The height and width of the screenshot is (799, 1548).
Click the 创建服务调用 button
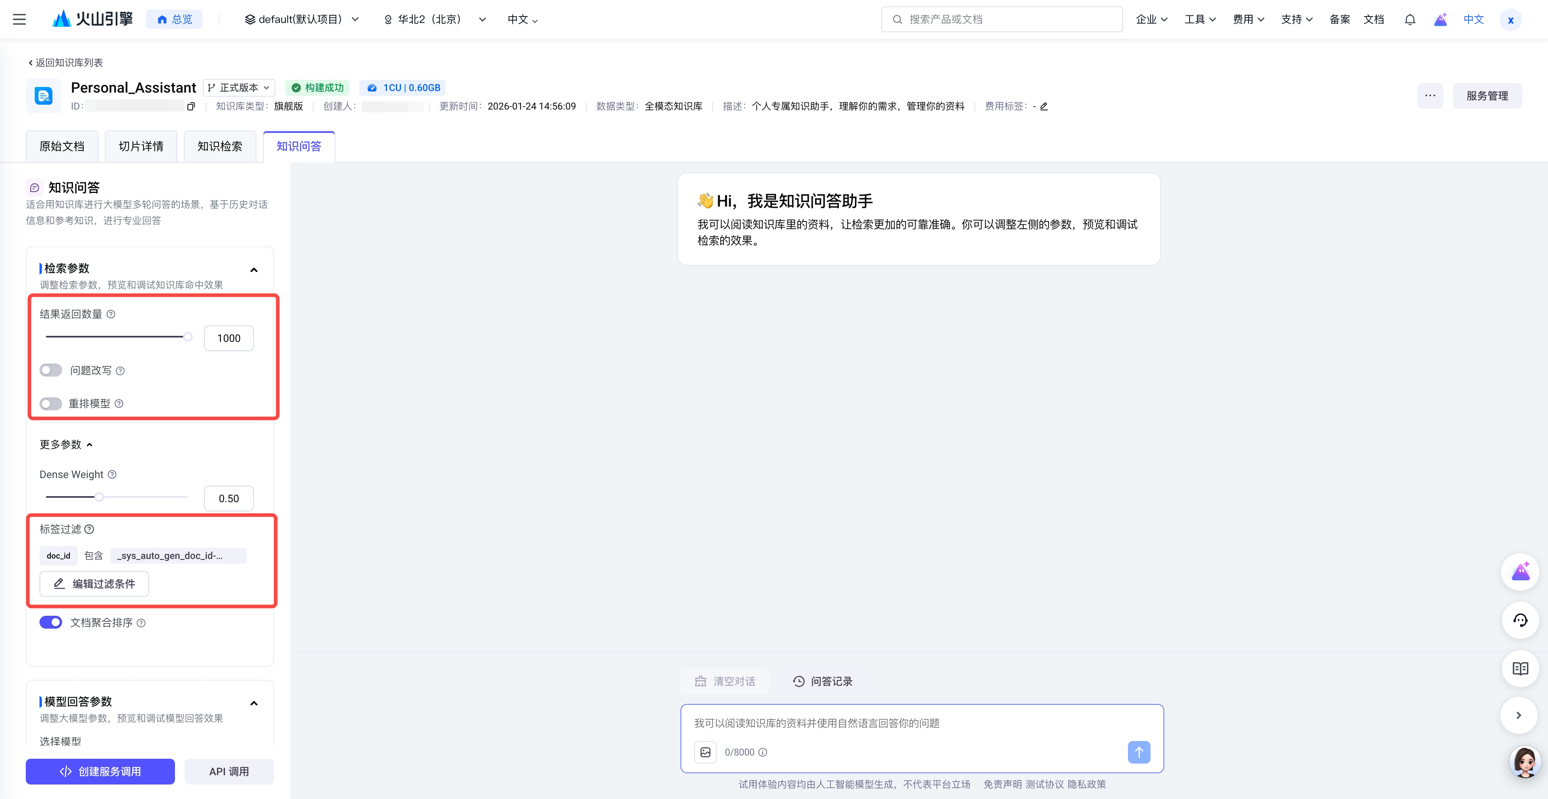click(x=100, y=771)
